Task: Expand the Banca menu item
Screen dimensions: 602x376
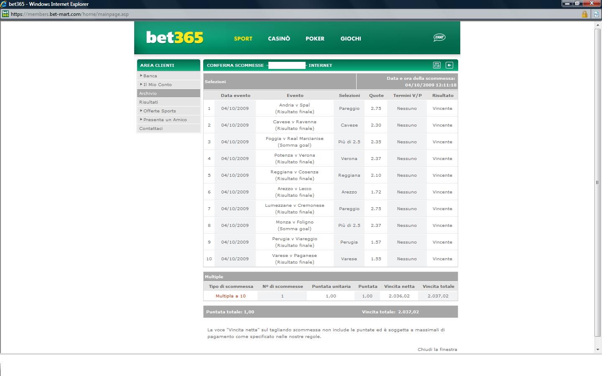Action: (168, 76)
